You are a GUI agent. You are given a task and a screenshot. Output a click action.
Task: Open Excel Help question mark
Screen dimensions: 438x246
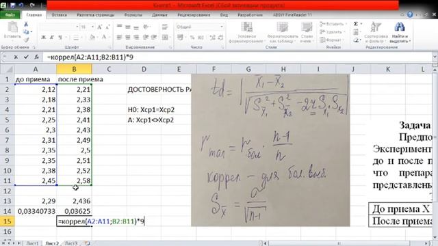tap(410, 14)
